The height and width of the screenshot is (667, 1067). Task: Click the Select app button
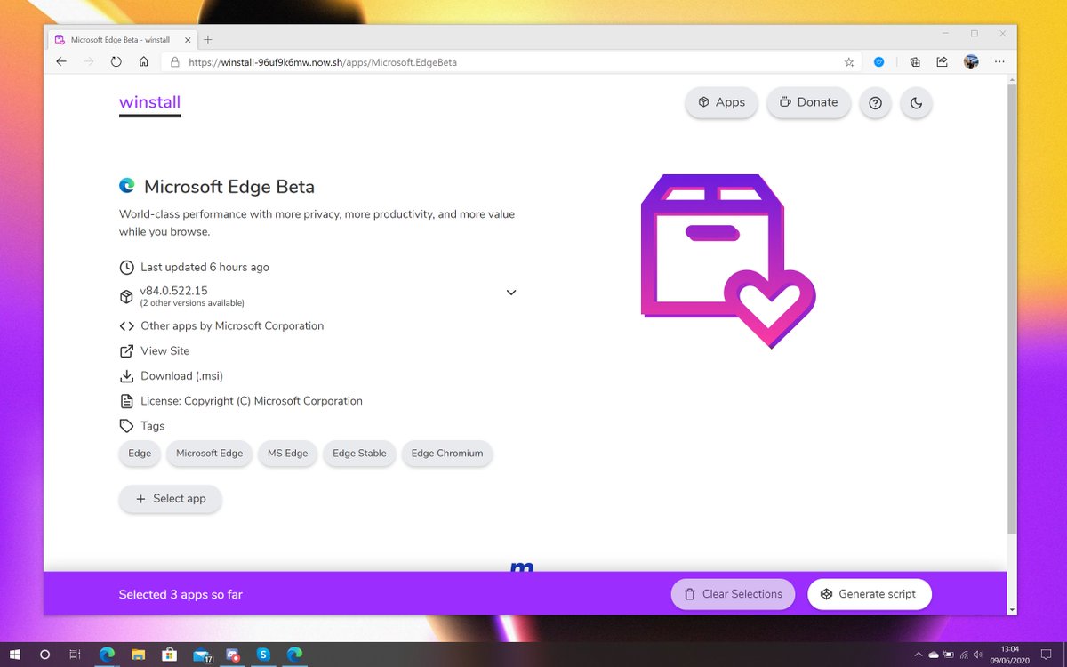point(170,499)
